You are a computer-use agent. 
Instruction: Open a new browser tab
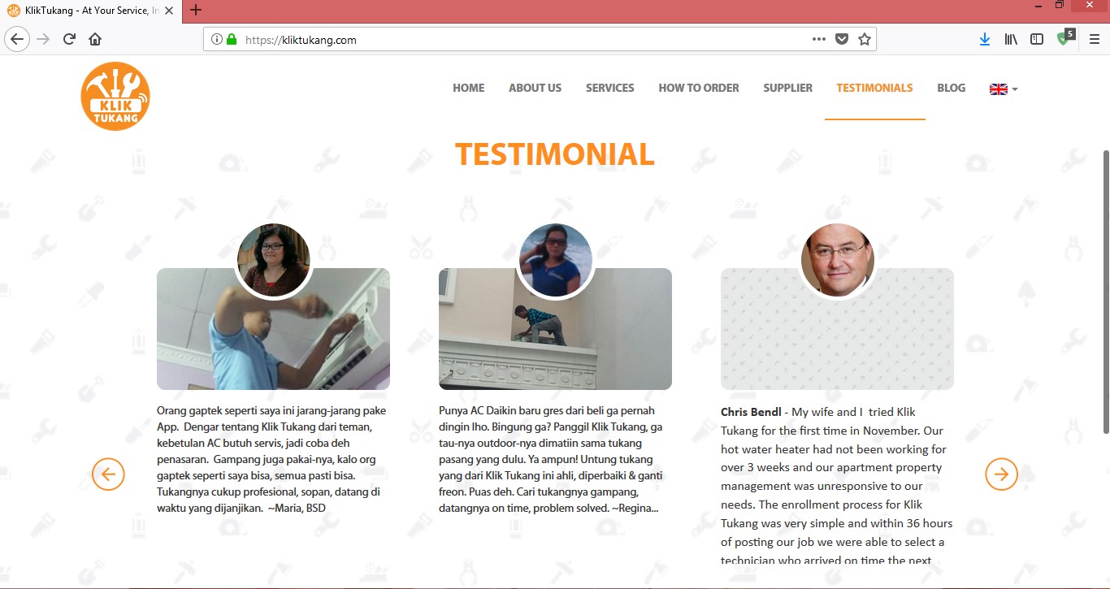[195, 11]
